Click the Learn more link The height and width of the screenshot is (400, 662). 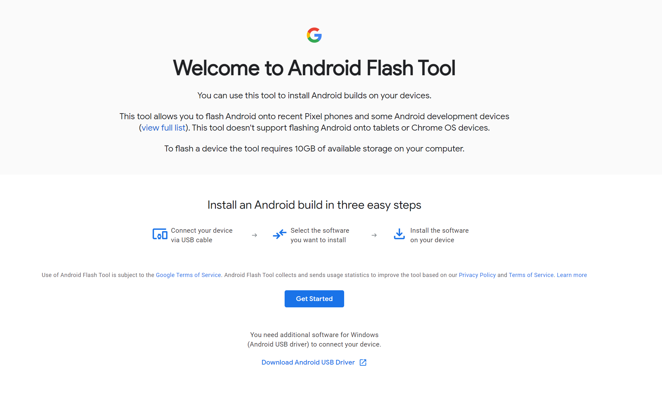[572, 275]
